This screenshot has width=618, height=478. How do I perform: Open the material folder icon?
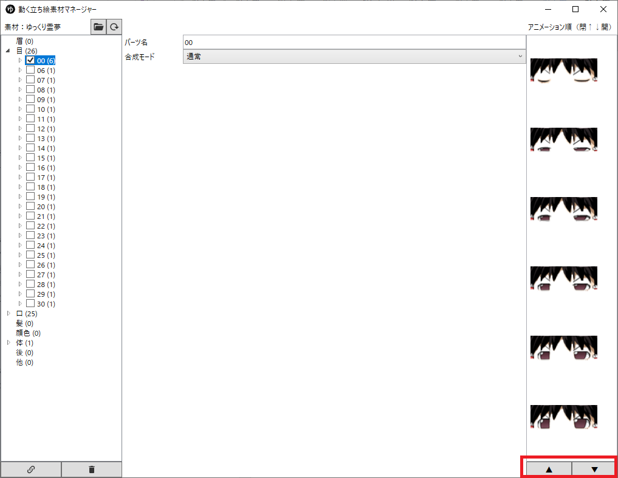(98, 27)
